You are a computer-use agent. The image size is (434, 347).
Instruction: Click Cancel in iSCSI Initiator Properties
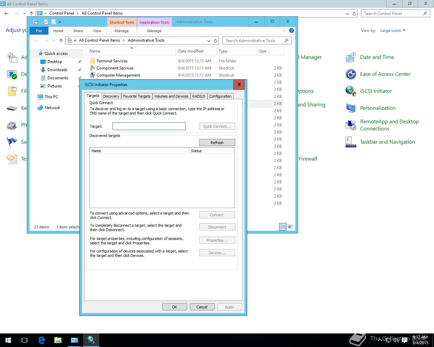(202, 307)
